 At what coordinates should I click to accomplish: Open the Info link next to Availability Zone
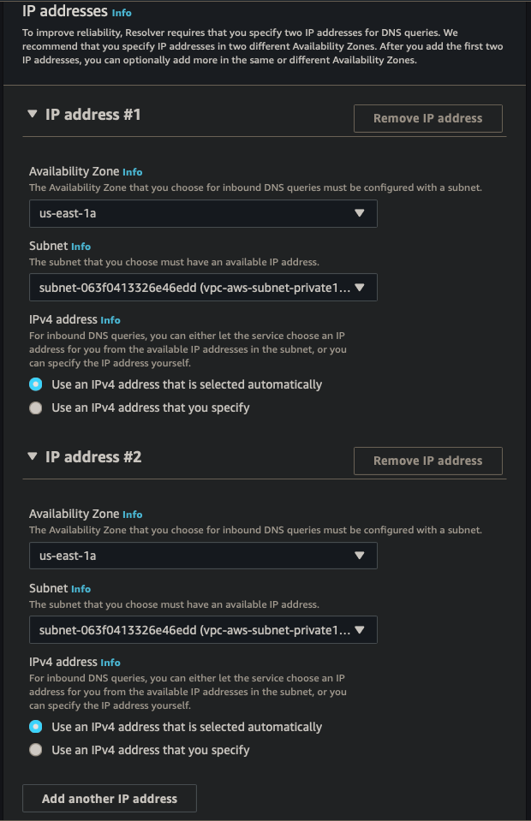[132, 171]
